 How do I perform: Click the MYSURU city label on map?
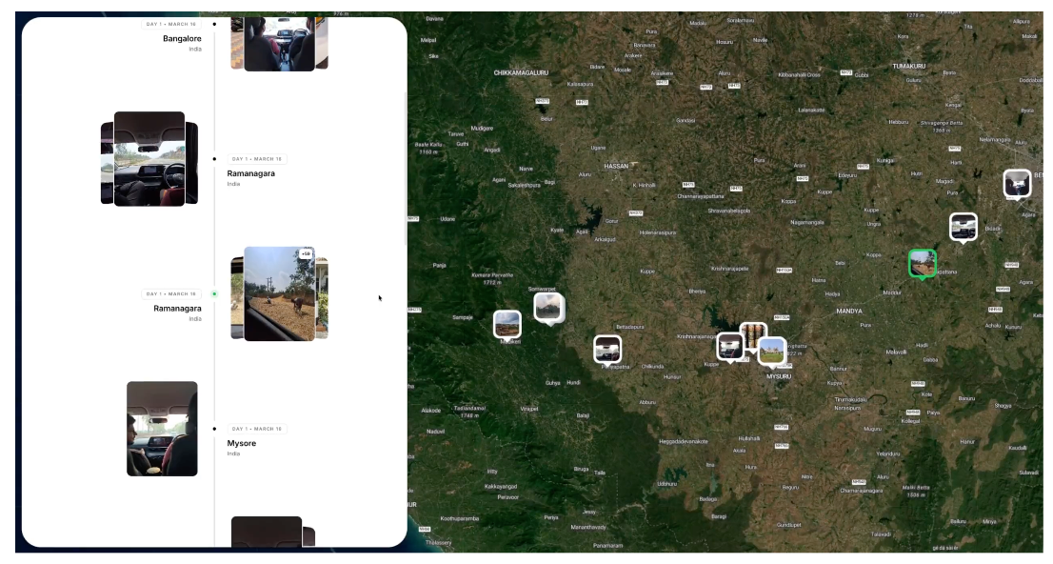click(779, 376)
